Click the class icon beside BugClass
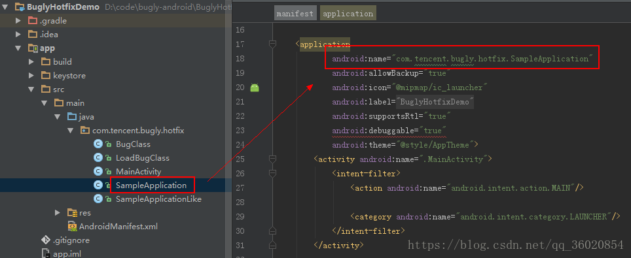Image resolution: width=631 pixels, height=258 pixels. 98,144
